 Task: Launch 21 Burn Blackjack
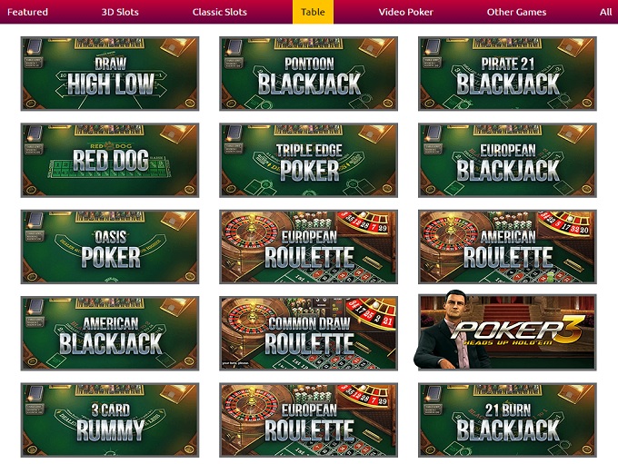click(507, 420)
